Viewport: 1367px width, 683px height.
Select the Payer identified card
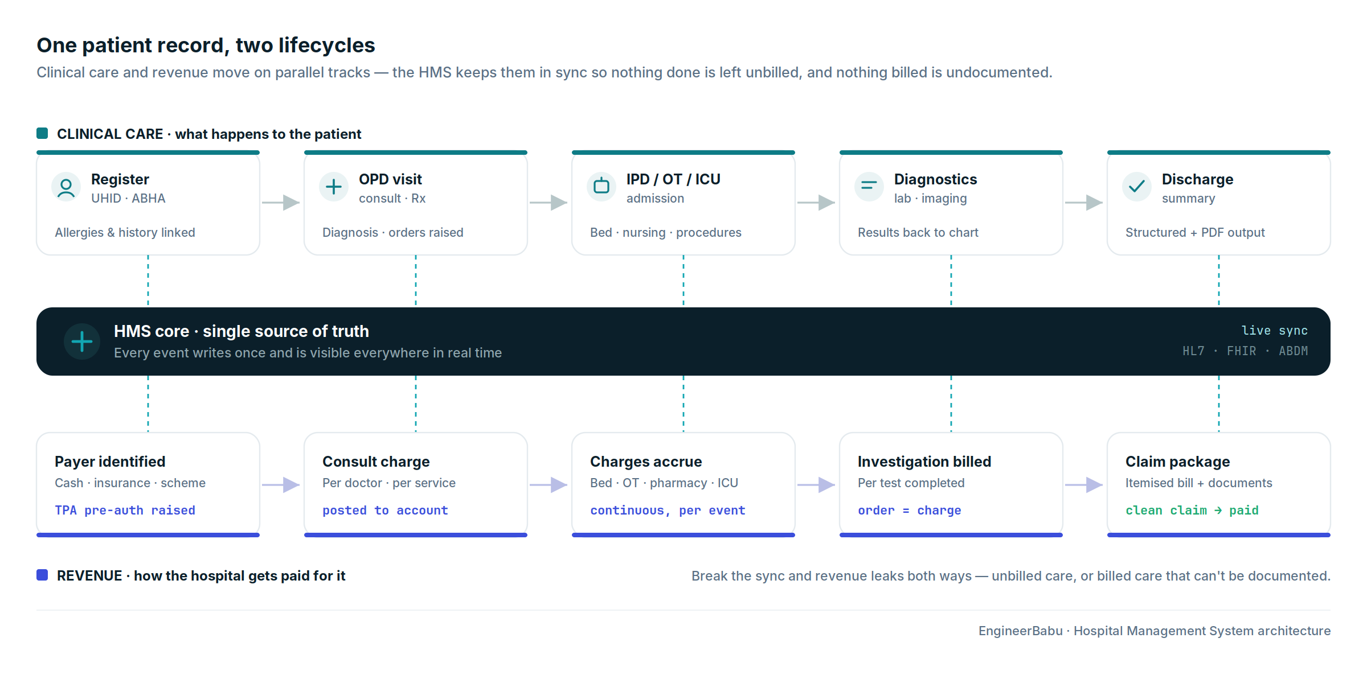coord(148,484)
